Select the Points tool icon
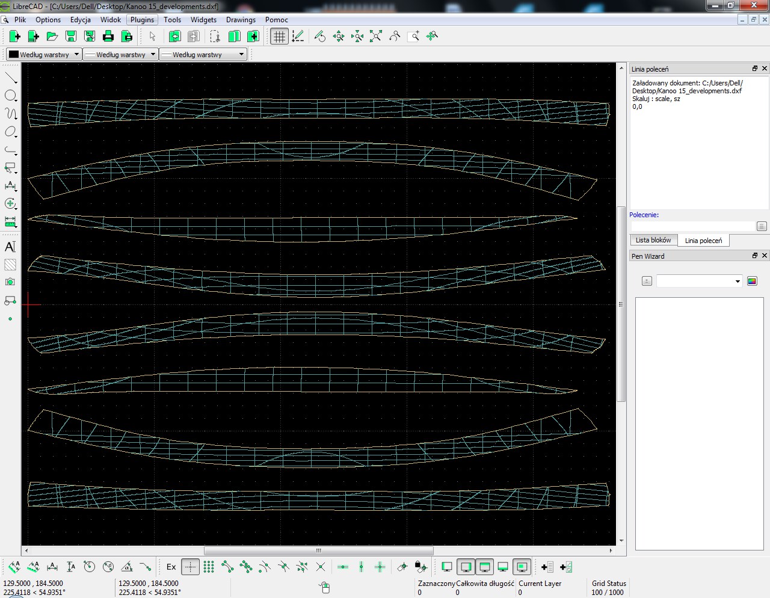The height and width of the screenshot is (598, 770). [10, 319]
